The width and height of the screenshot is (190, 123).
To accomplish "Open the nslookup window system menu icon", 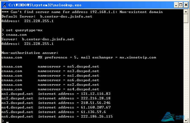I will (x=5, y=5).
